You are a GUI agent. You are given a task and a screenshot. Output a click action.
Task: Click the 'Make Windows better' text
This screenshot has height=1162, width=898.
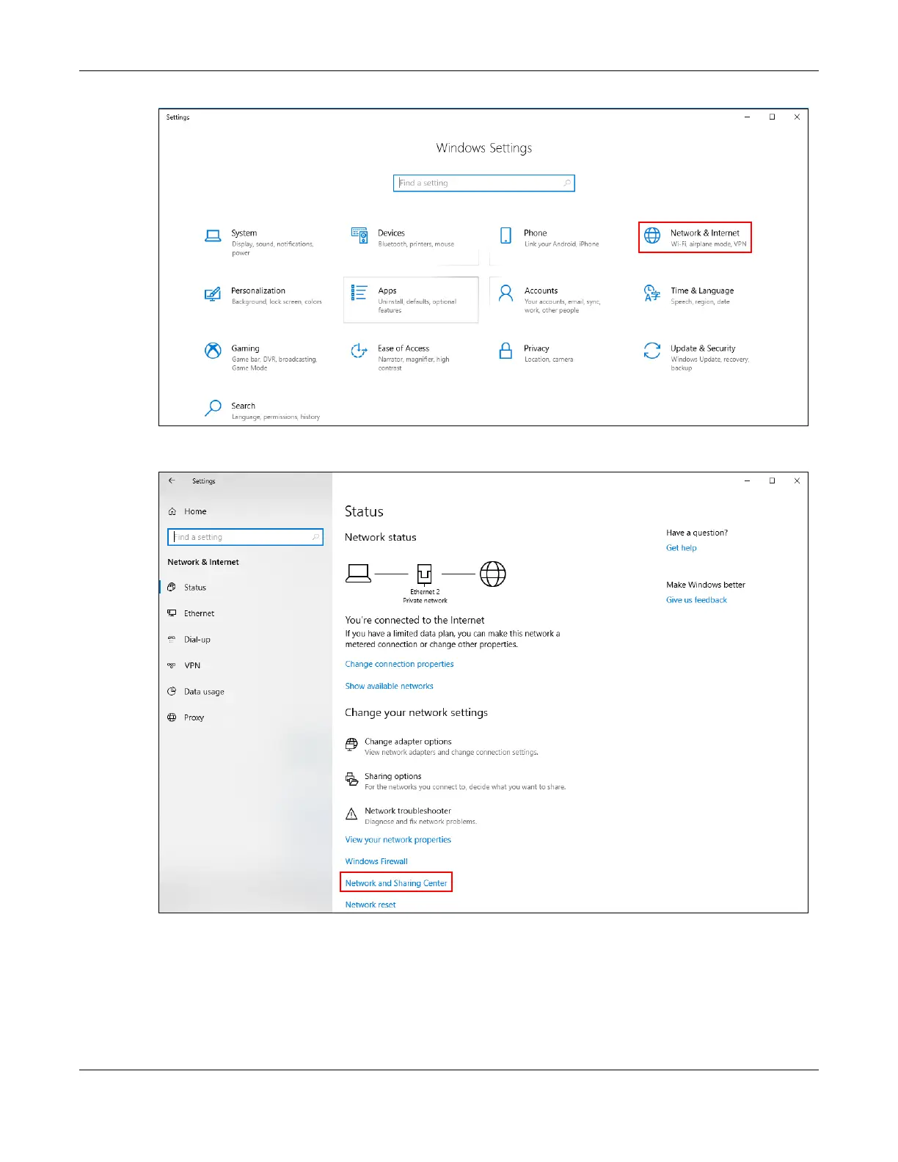706,585
